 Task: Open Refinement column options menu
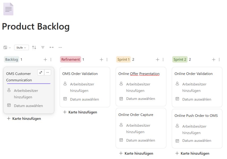(107, 60)
